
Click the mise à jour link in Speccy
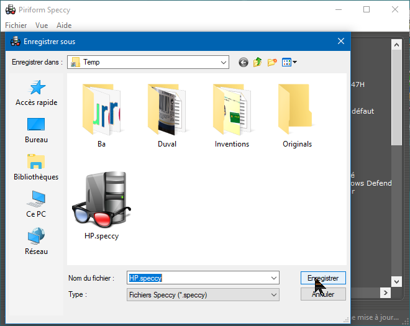coord(375,317)
